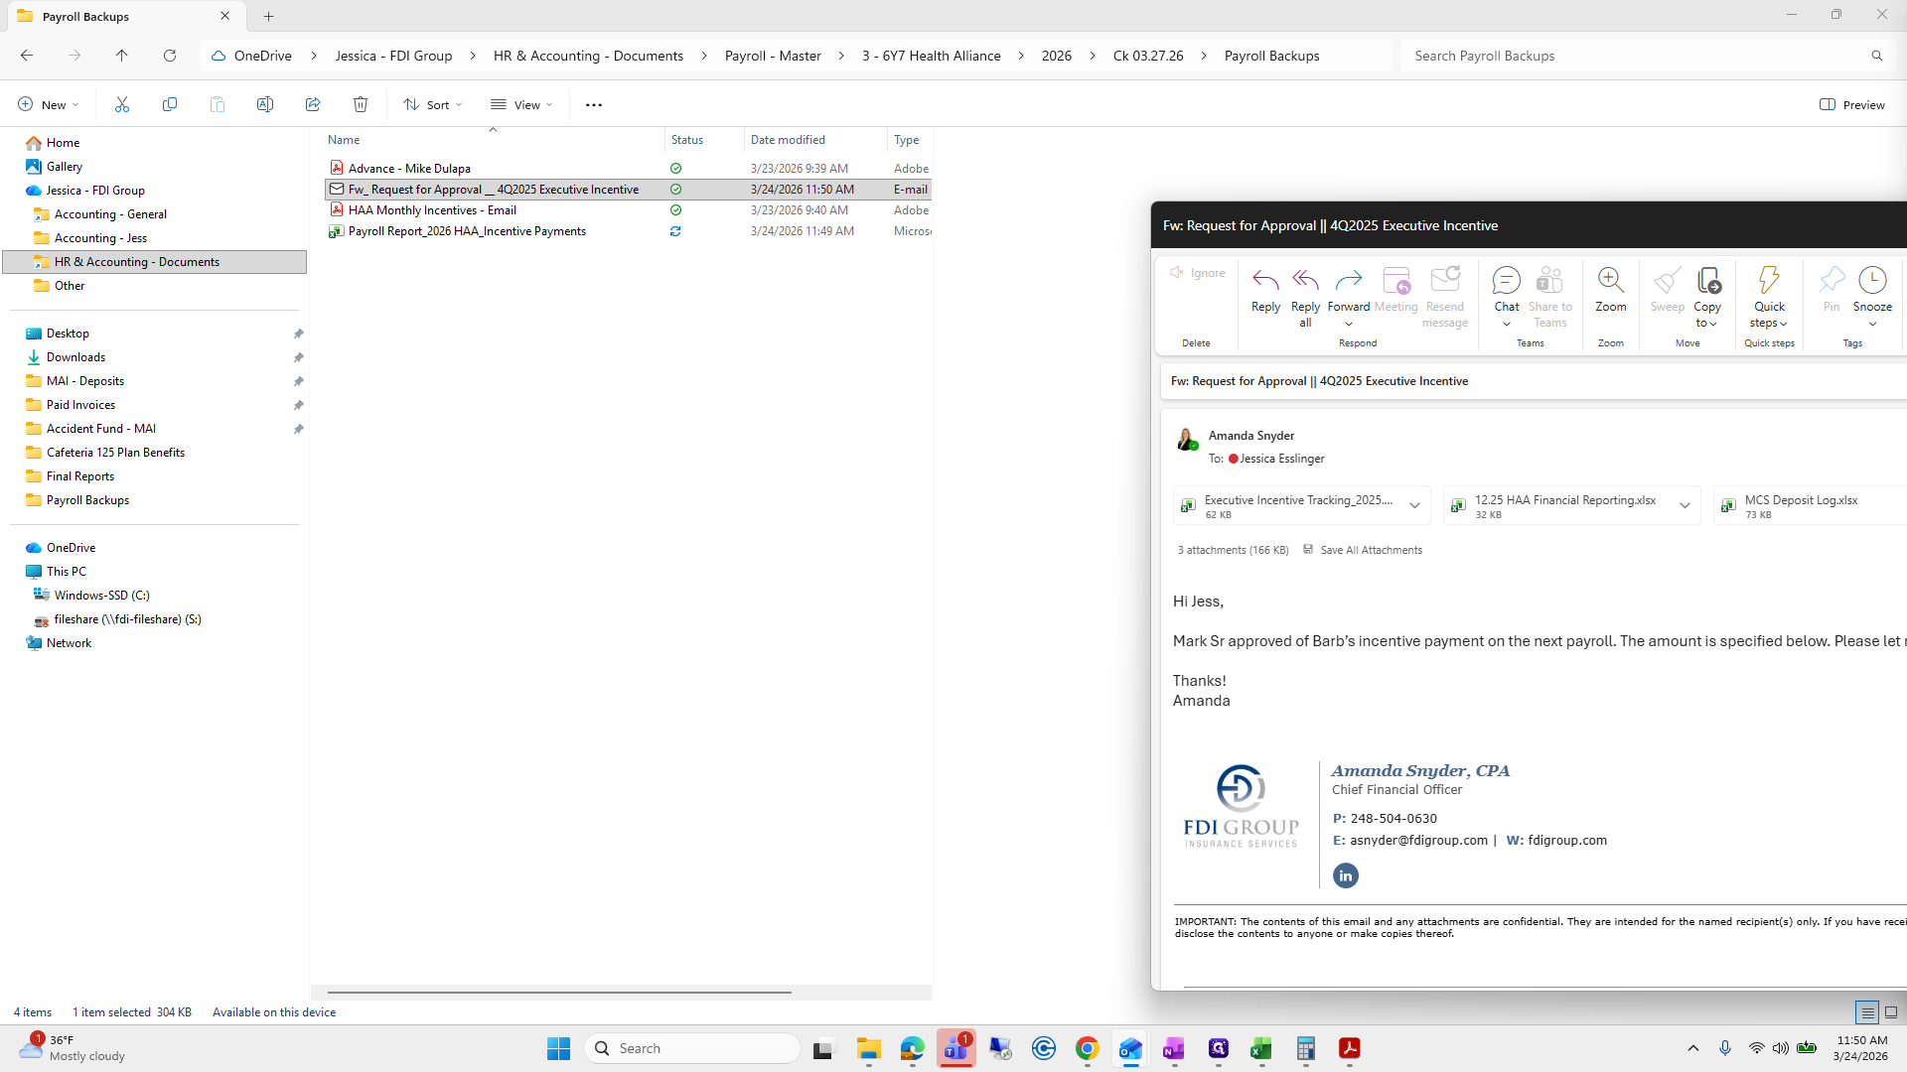The height and width of the screenshot is (1072, 1907).
Task: Expand Executive Incentive Tracking attachment dropdown
Action: point(1414,505)
